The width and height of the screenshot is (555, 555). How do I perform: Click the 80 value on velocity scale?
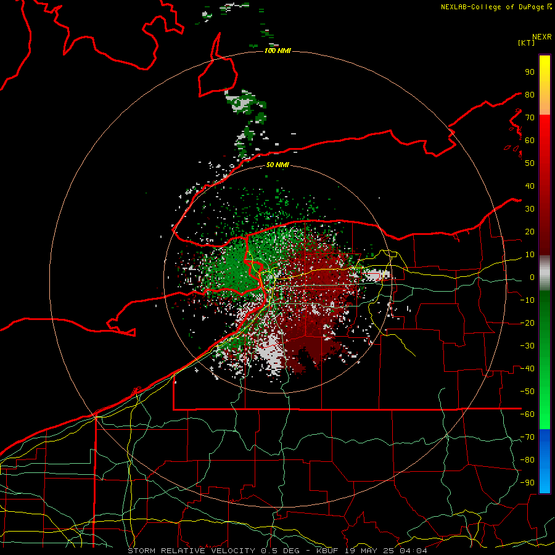(530, 94)
